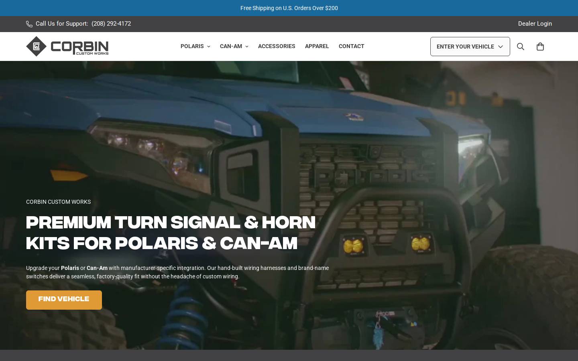Open the shopping bag cart icon
This screenshot has height=361, width=578.
pyautogui.click(x=540, y=47)
